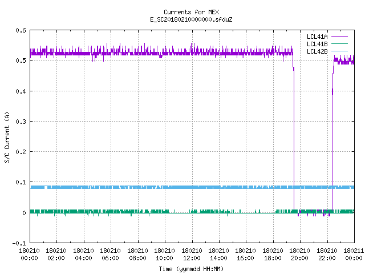This screenshot has width=365, height=274.
Task: Click the 0.2 y-axis tick value
Action: (21, 152)
